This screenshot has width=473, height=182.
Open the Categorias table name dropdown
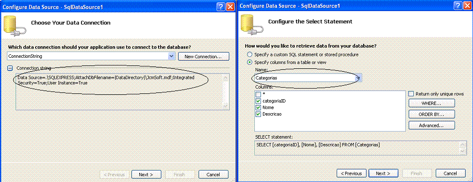[x=358, y=78]
